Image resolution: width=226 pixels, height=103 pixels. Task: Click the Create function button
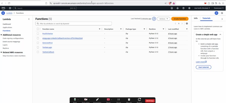[x=180, y=19]
